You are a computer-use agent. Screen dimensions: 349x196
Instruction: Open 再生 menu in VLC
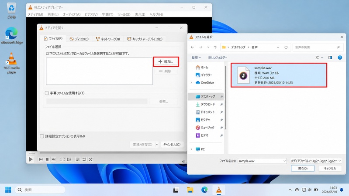click(x=53, y=14)
